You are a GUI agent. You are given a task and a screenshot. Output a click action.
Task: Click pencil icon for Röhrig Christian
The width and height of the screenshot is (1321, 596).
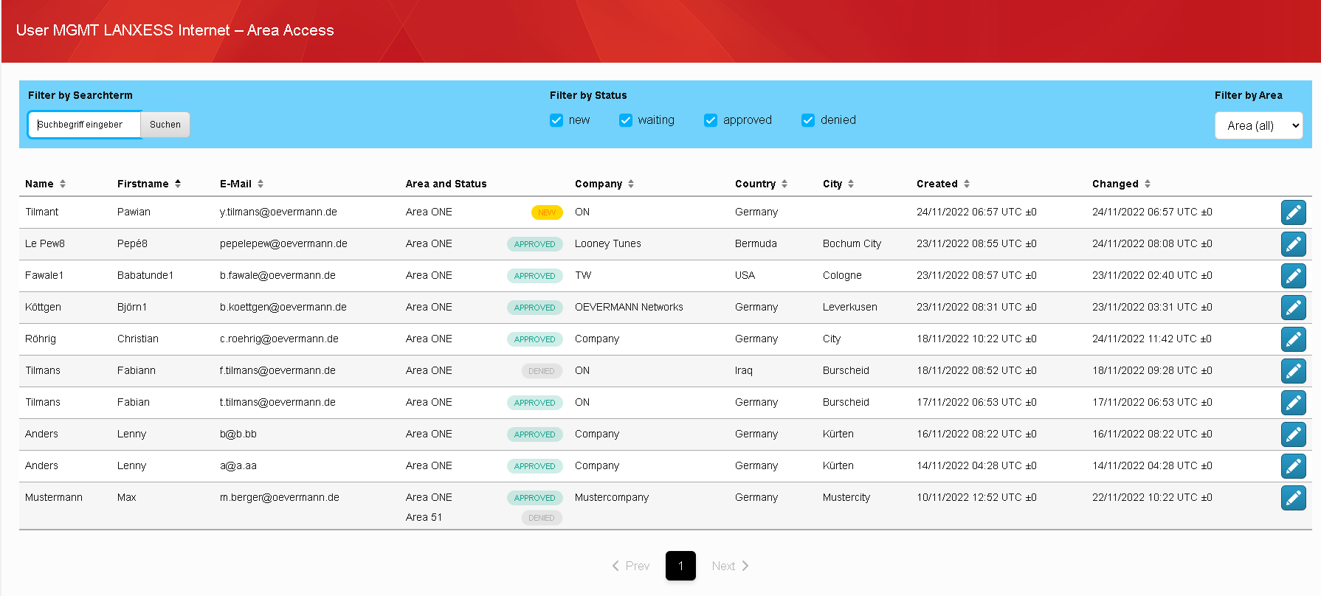tap(1293, 339)
